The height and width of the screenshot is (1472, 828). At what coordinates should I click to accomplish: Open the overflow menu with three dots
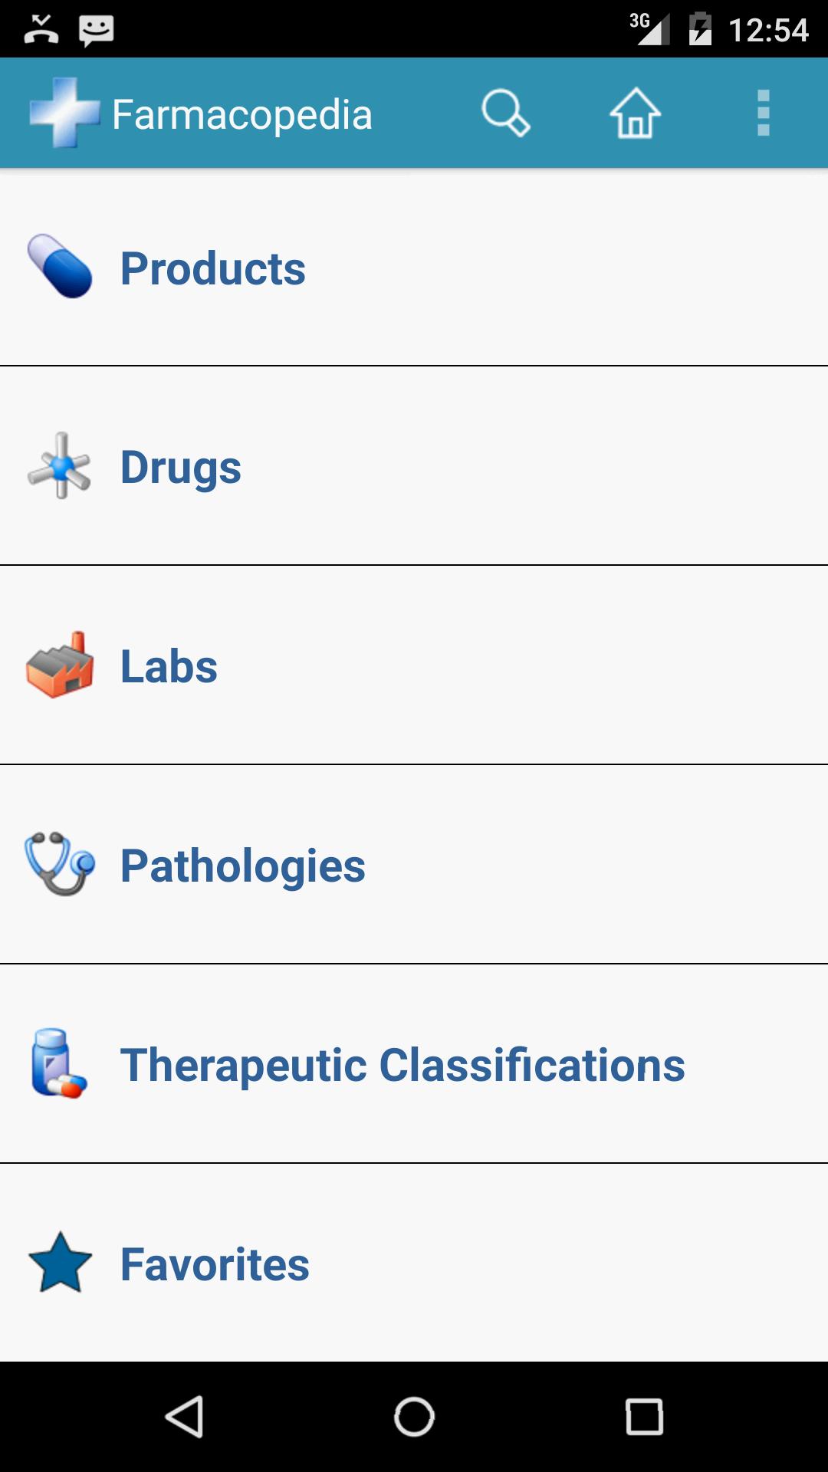point(763,113)
